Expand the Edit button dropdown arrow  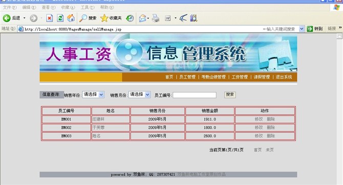click(176, 18)
